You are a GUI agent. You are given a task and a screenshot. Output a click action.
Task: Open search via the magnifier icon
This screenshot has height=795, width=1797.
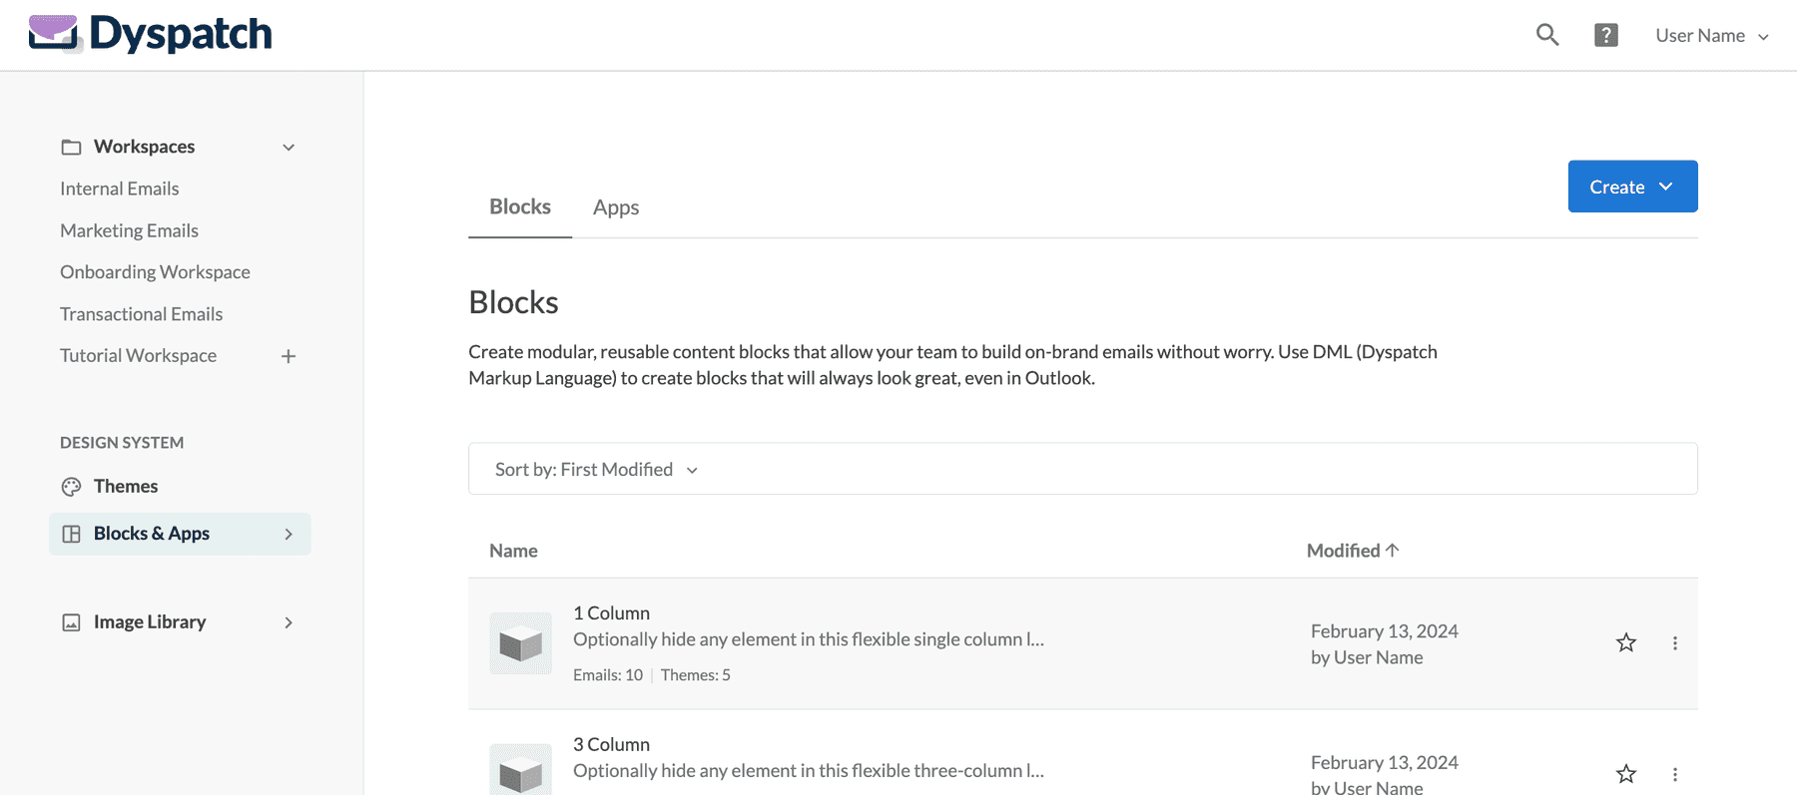(1547, 34)
